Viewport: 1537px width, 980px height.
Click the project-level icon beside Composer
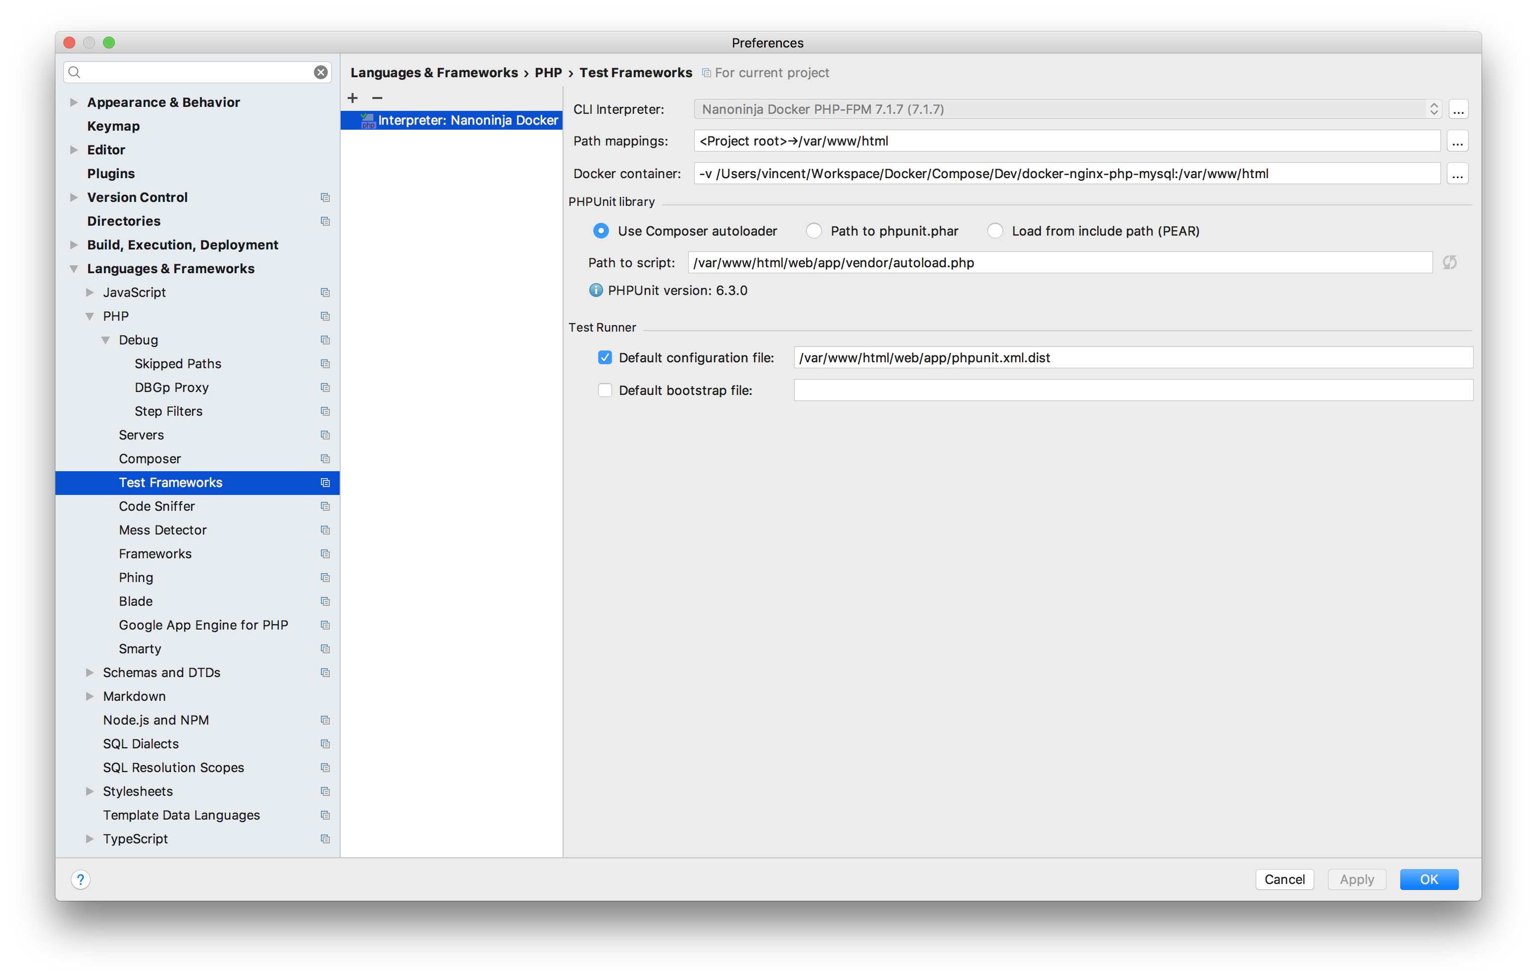coord(325,459)
